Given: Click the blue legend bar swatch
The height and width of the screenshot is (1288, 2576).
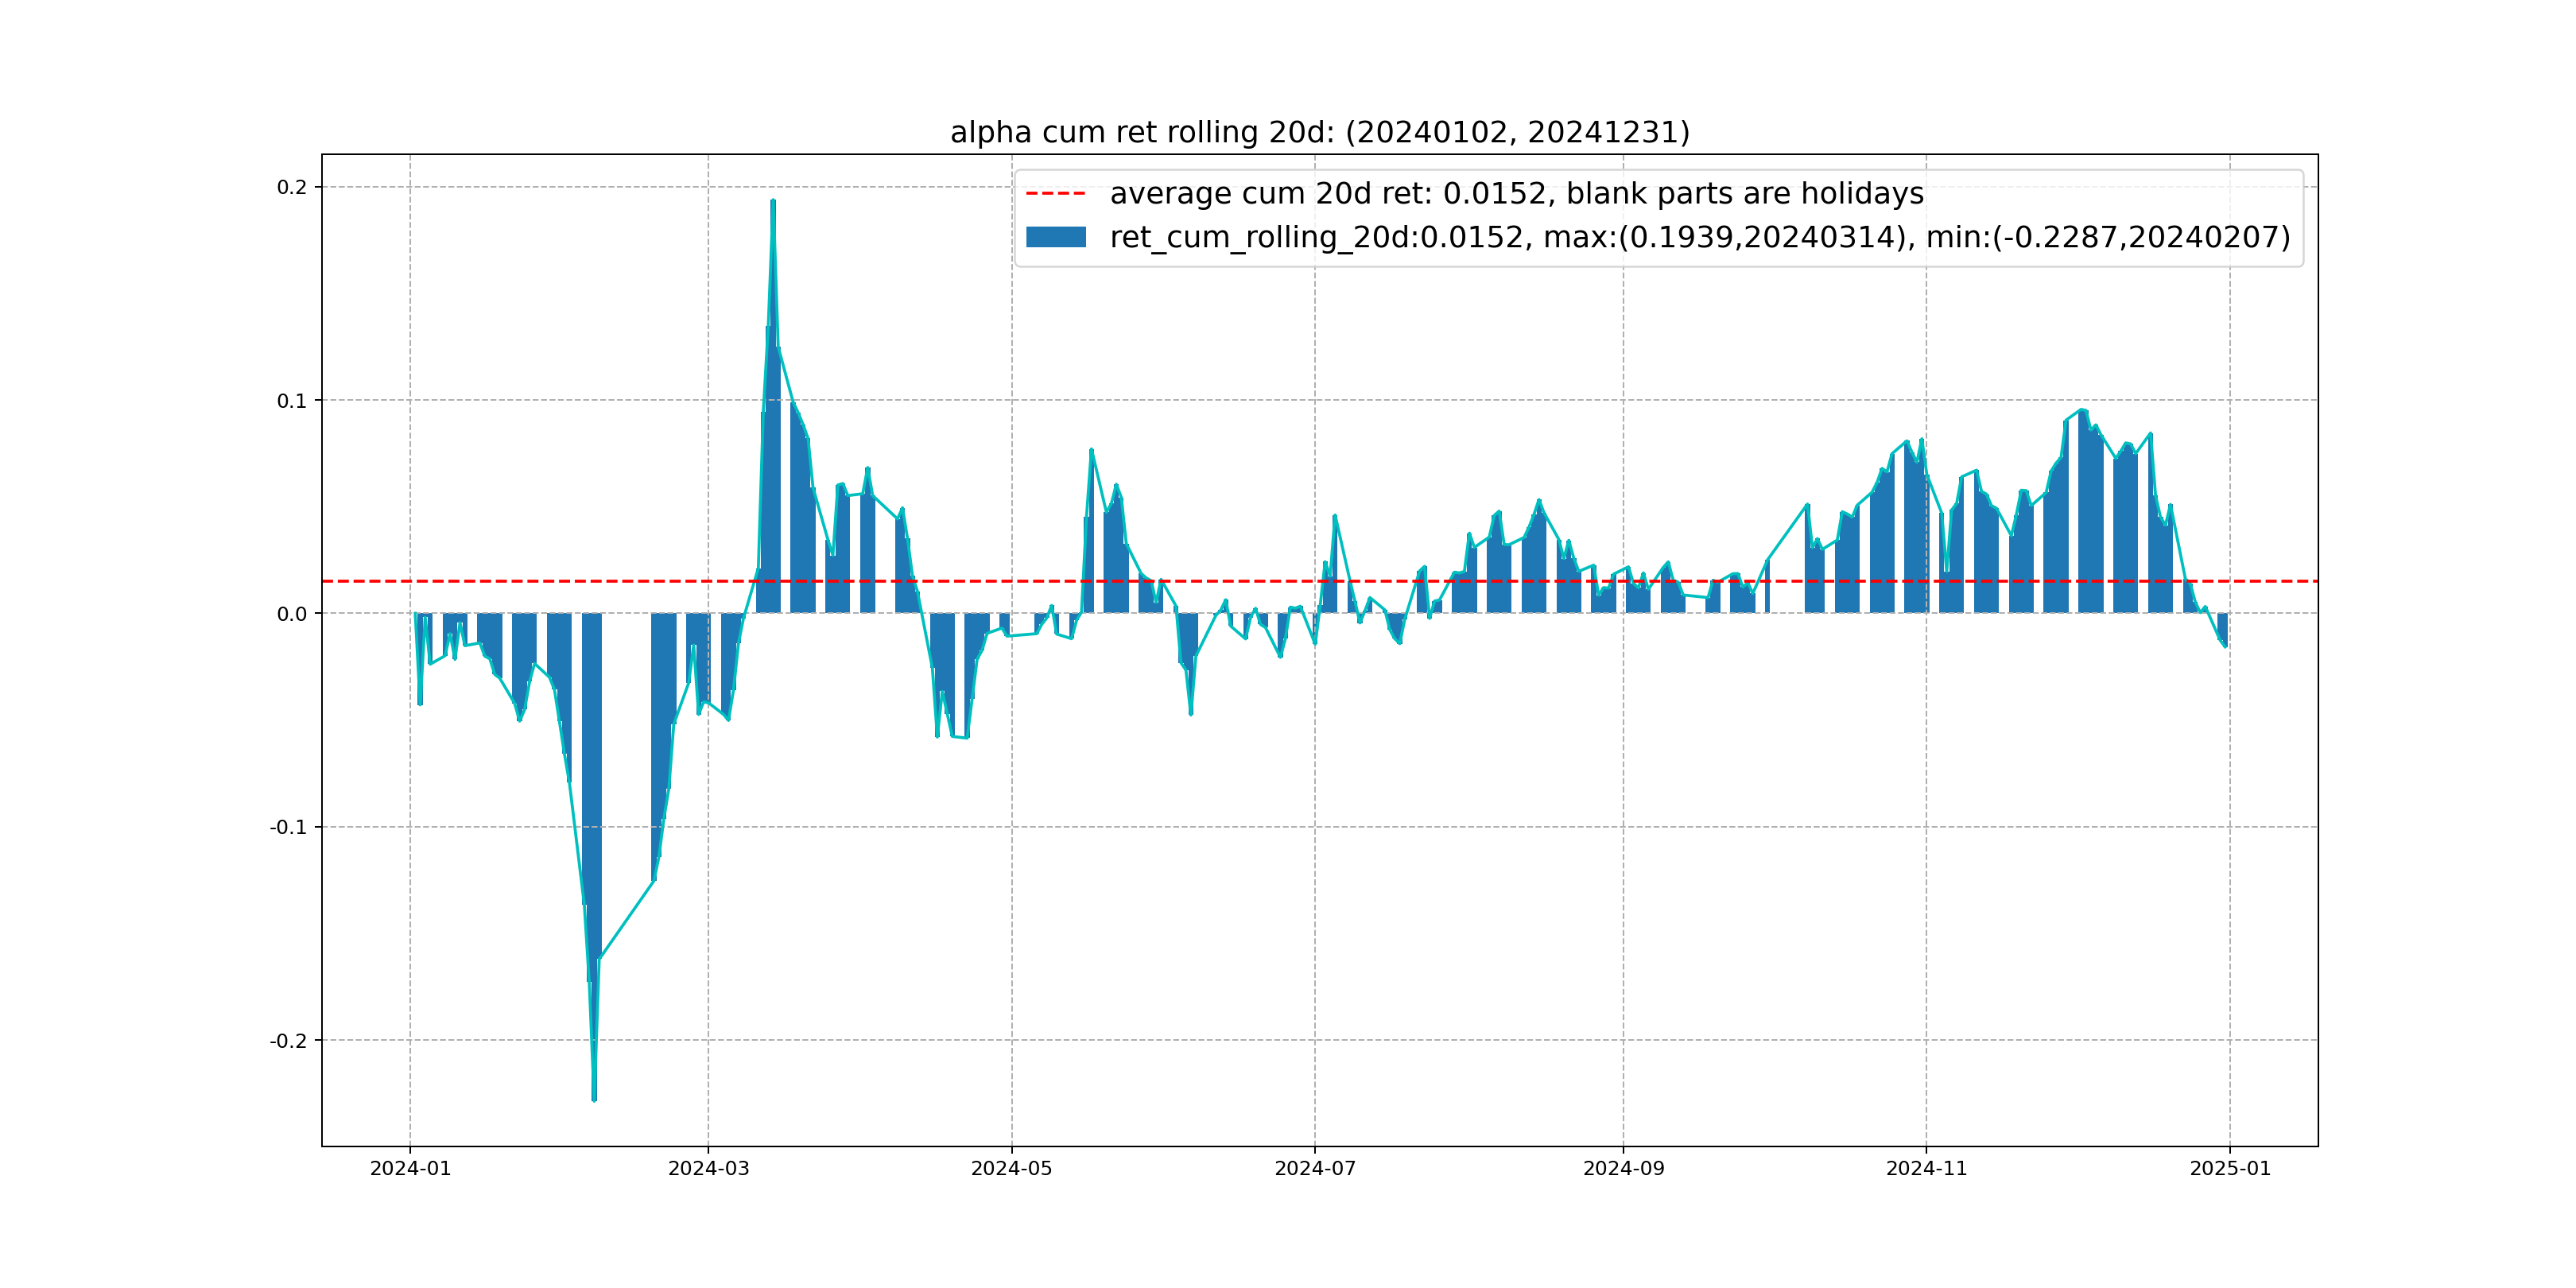Looking at the screenshot, I should pyautogui.click(x=1055, y=237).
